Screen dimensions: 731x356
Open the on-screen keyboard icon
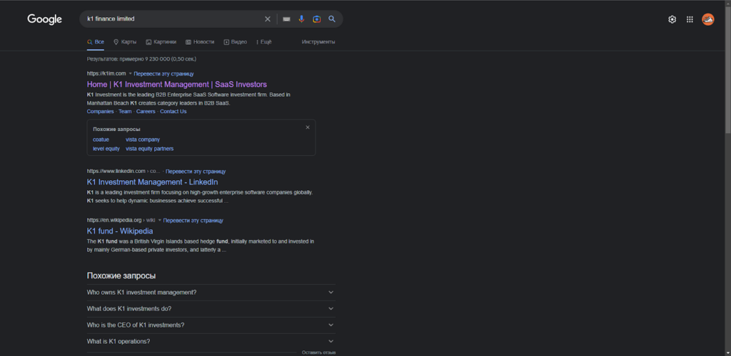pos(287,19)
